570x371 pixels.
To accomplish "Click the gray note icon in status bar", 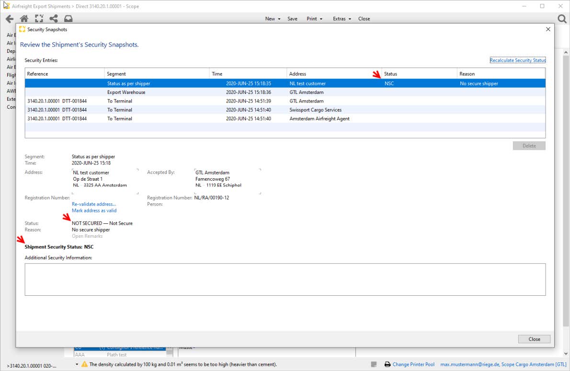I will pyautogui.click(x=374, y=364).
